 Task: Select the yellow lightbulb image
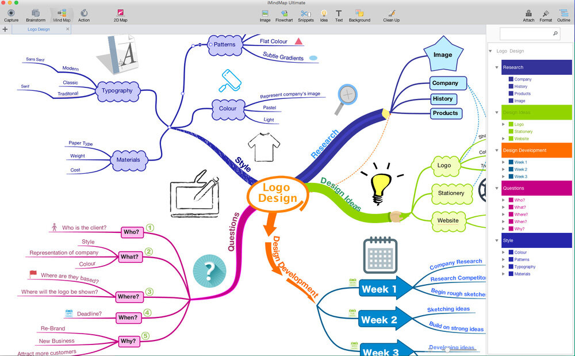(x=381, y=183)
